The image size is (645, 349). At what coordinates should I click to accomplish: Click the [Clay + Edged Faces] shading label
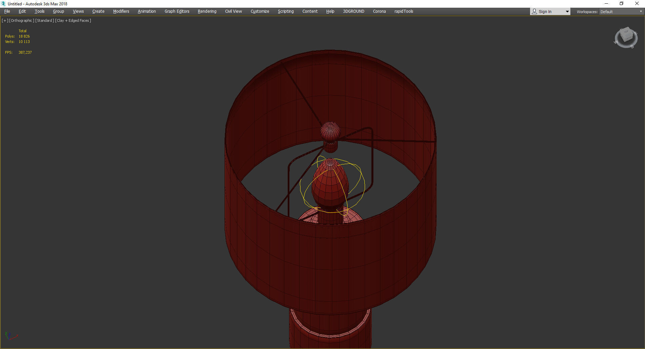pyautogui.click(x=73, y=20)
